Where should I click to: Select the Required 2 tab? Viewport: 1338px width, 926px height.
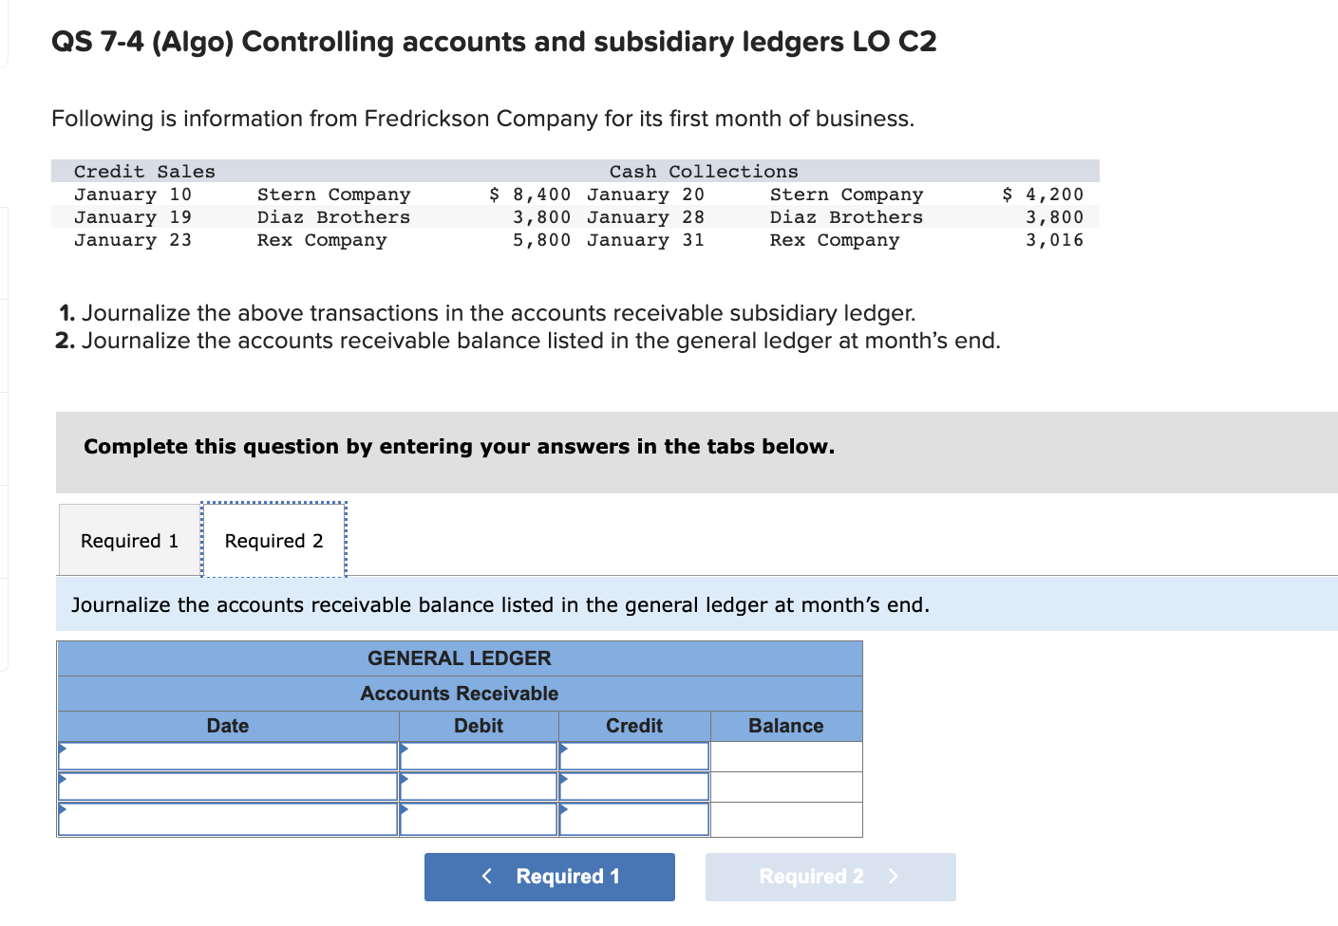(273, 540)
